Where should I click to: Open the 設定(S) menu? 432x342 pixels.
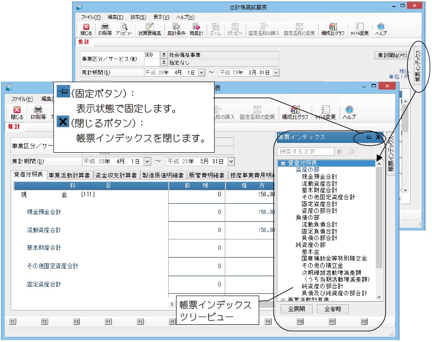click(138, 17)
